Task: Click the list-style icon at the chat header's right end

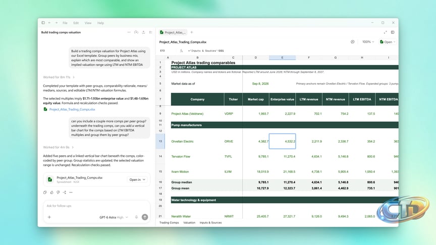Action: pos(151,32)
